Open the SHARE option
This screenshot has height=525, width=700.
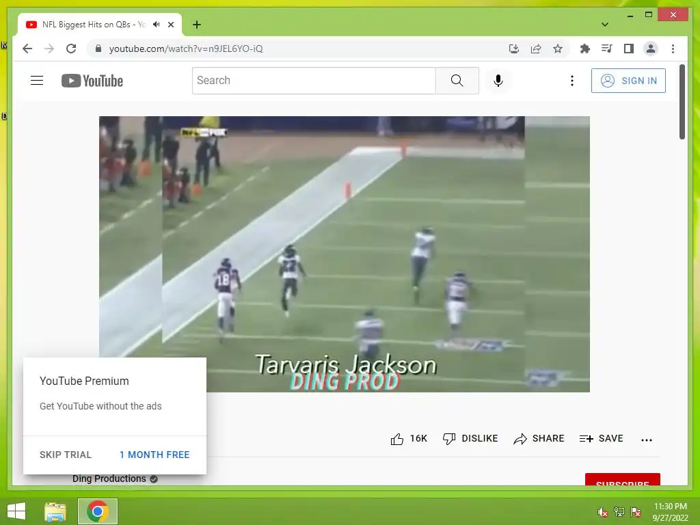(539, 438)
